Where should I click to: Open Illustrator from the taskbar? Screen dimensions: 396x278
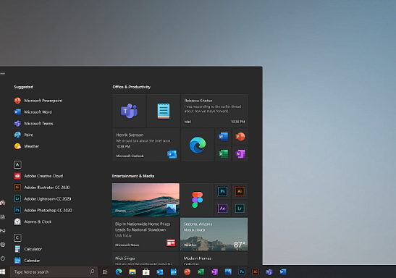coord(256,271)
